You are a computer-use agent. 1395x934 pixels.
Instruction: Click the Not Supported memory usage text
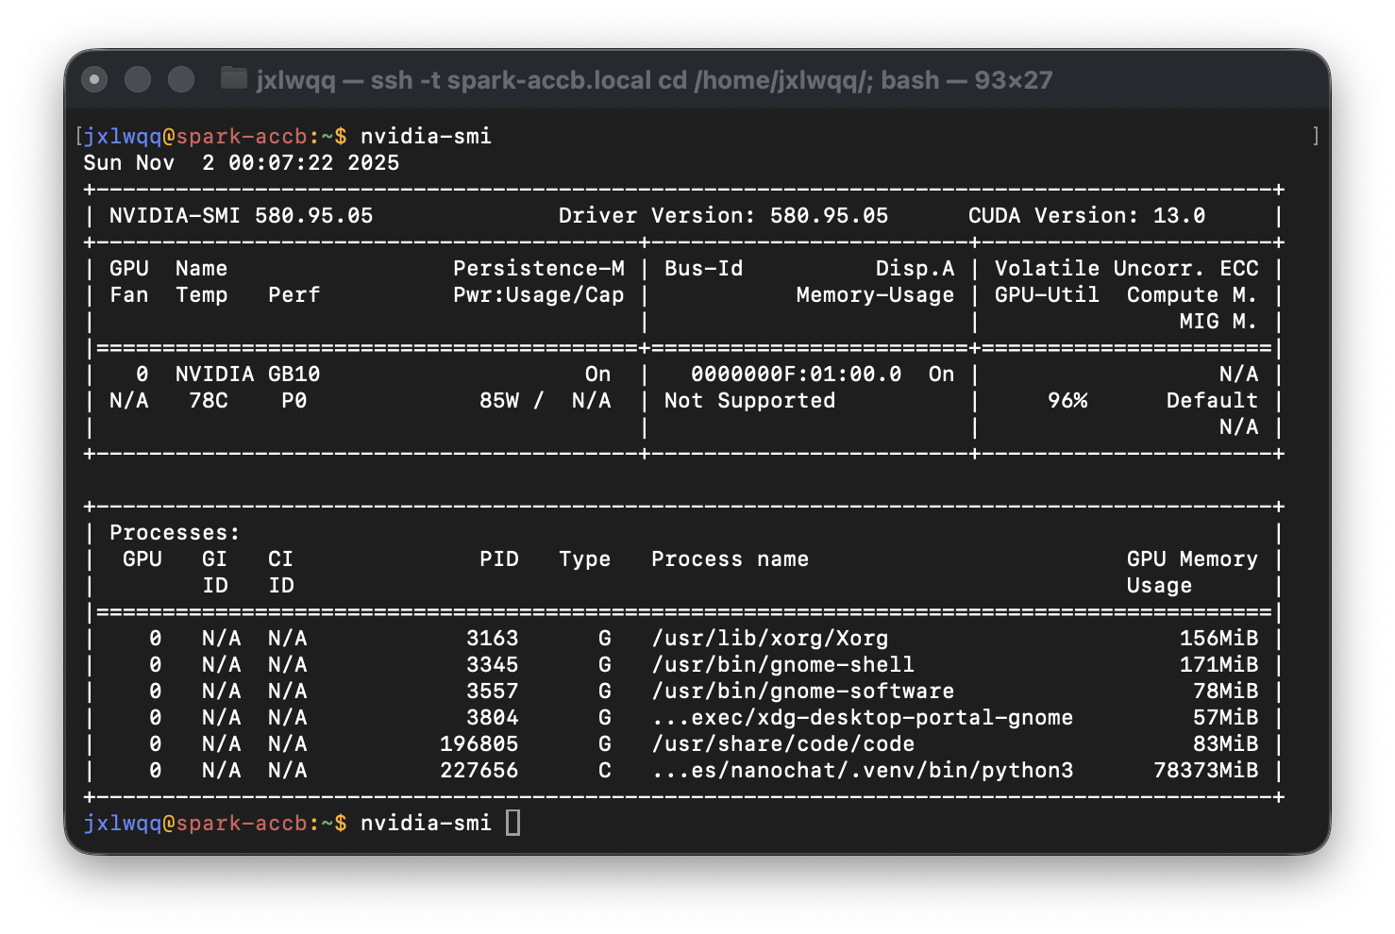point(749,400)
